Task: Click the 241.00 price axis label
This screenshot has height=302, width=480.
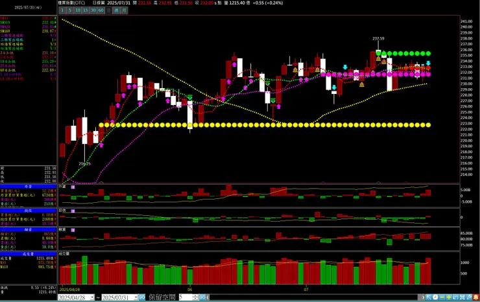Action: 466,21
